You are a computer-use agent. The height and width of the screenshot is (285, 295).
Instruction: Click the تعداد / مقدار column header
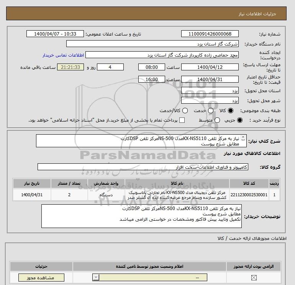69,183
